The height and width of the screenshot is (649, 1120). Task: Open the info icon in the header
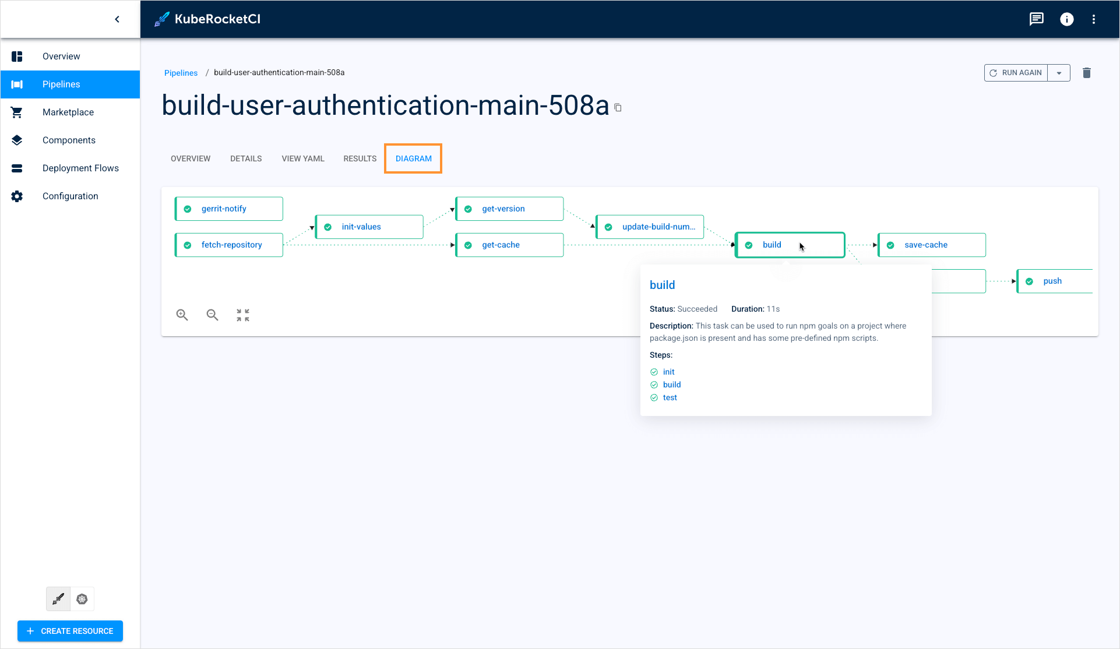(1066, 19)
